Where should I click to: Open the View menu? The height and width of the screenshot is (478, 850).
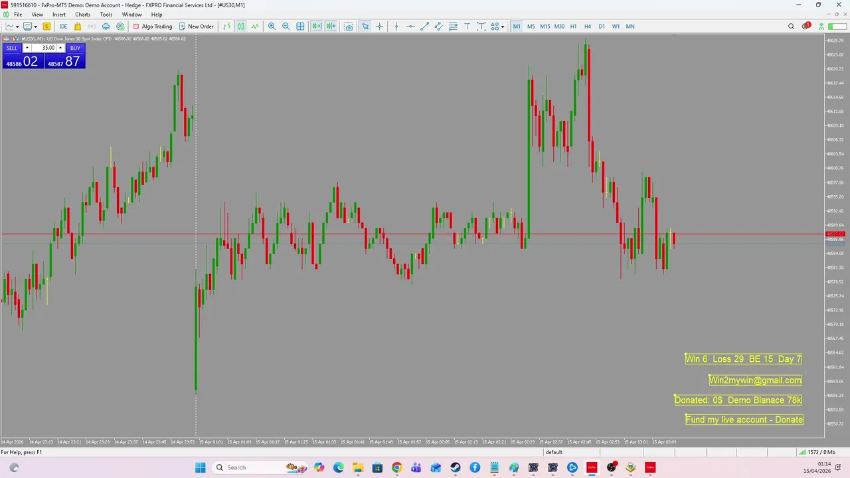(x=37, y=15)
